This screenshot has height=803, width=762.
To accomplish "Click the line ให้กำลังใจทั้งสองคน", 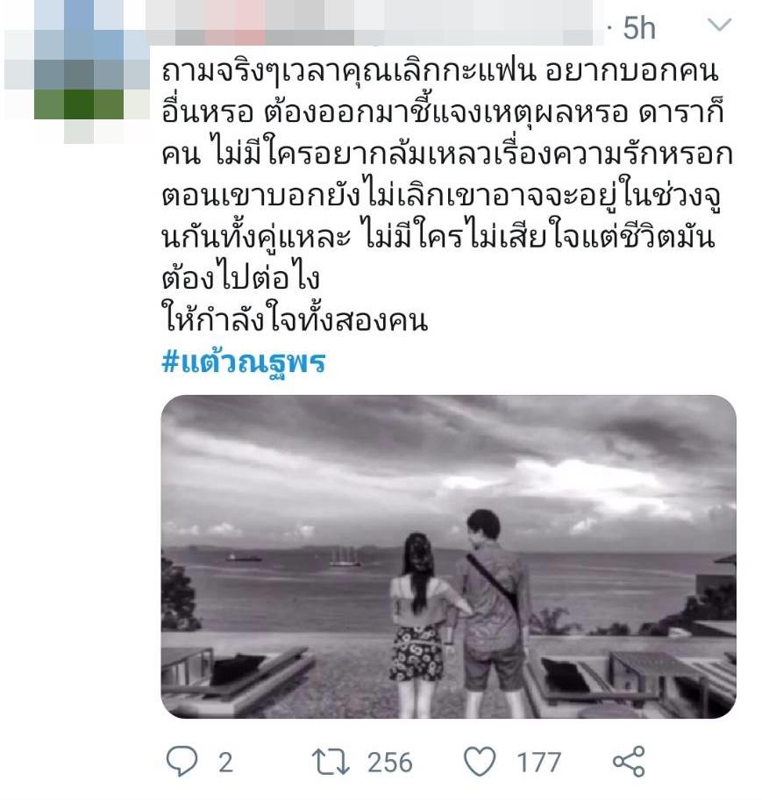I will point(295,320).
